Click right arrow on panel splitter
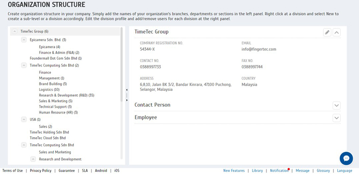 click(127, 100)
